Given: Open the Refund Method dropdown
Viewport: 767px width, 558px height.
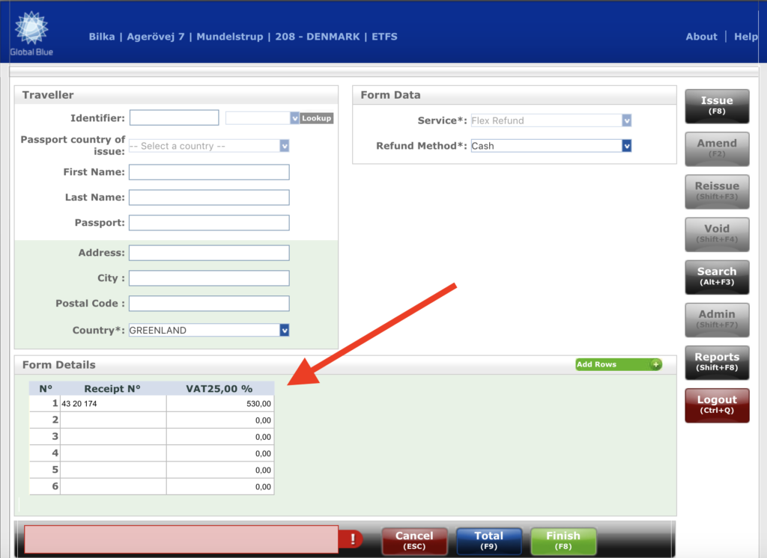Looking at the screenshot, I should pyautogui.click(x=626, y=146).
